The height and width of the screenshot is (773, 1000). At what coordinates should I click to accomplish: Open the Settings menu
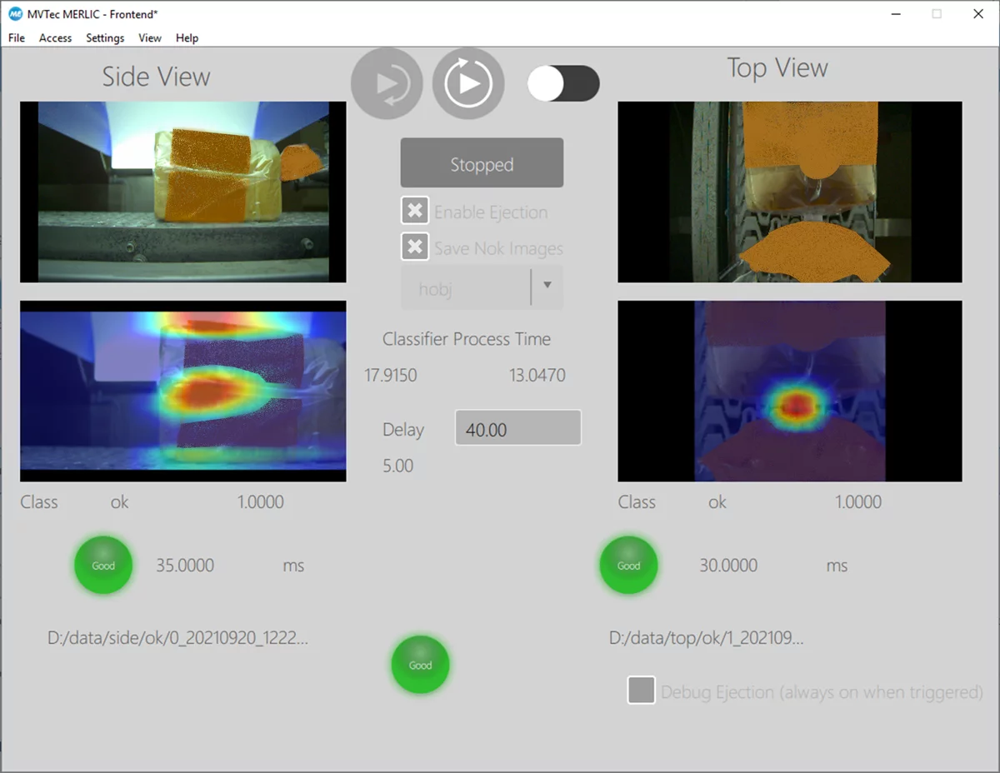pos(105,37)
